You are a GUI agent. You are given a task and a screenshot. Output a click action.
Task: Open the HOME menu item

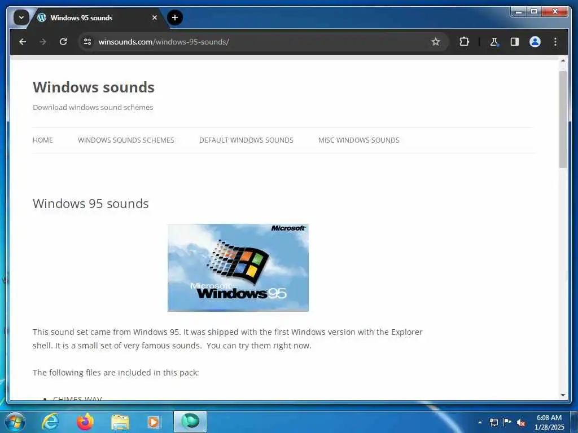click(43, 140)
